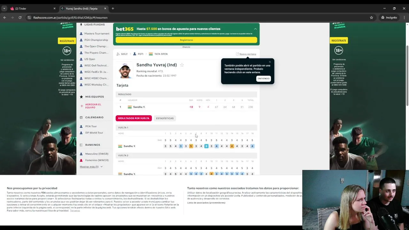This screenshot has height=230, width=409.
Task: Click India flag in Resultado row
Action: pyautogui.click(x=130, y=107)
